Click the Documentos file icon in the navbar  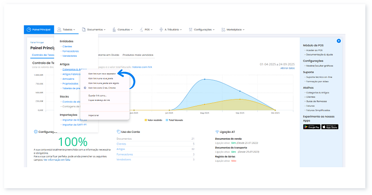[84, 29]
